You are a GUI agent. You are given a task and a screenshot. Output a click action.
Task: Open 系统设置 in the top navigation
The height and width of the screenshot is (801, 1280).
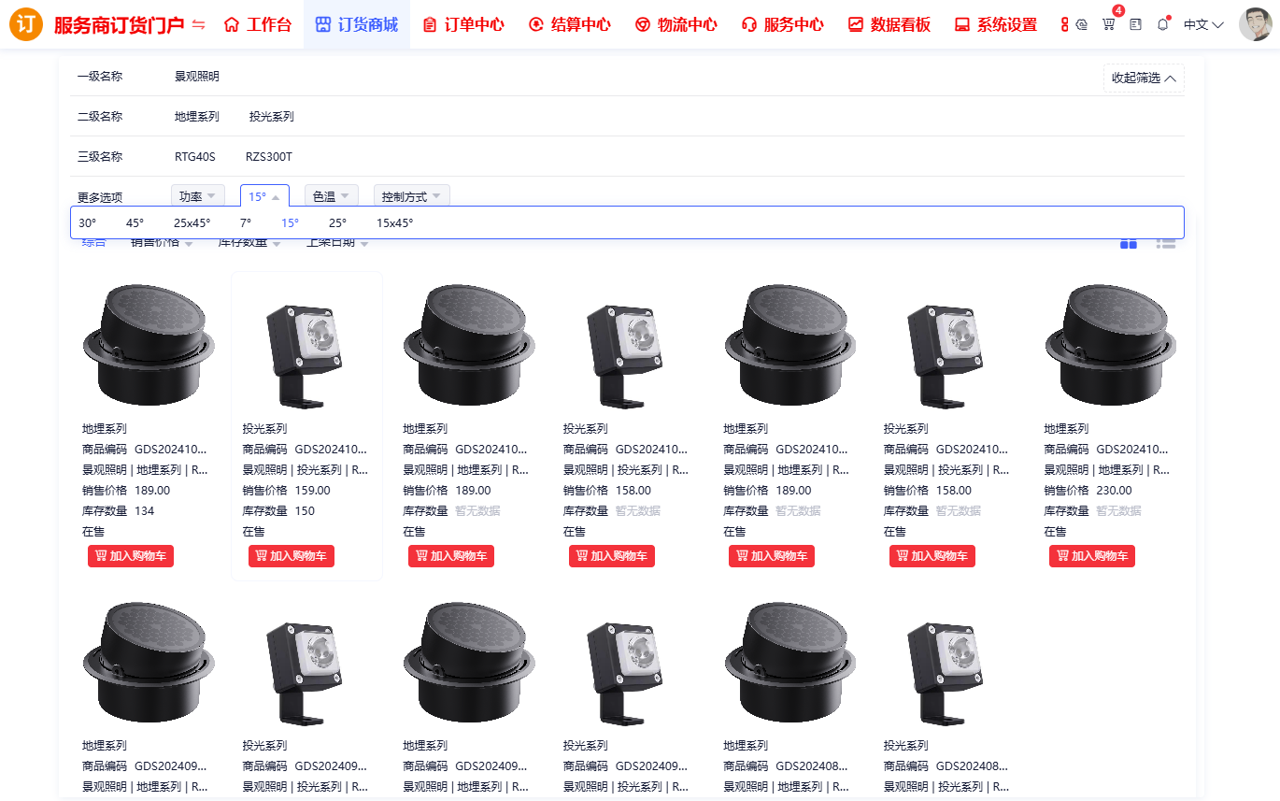996,24
